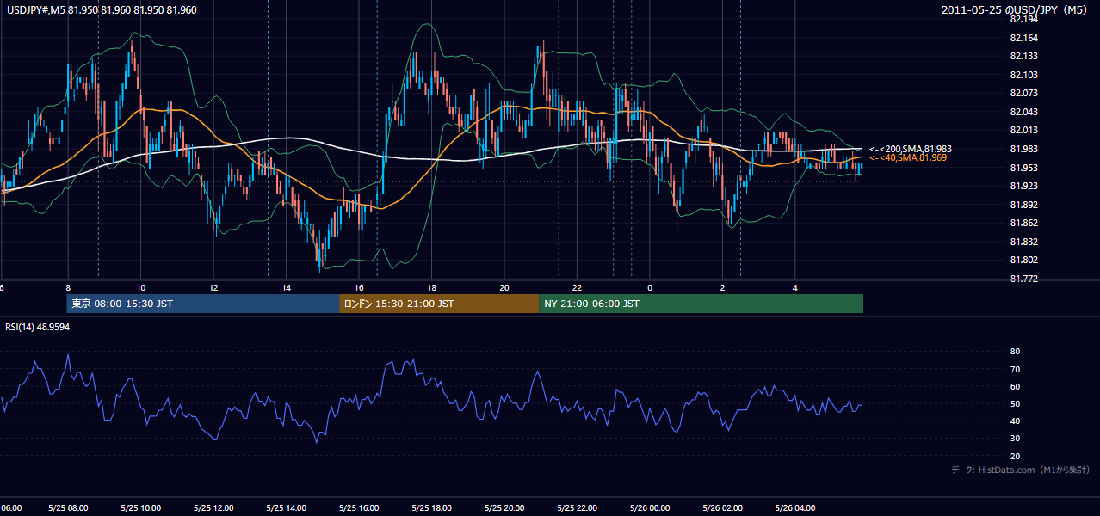The height and width of the screenshot is (516, 1100).
Task: Click the RSI(14) 48.9594 indicator label
Action: [38, 327]
